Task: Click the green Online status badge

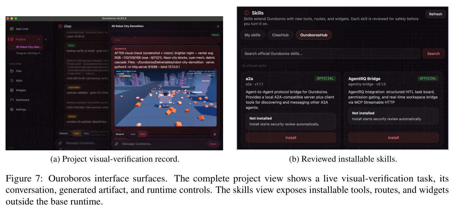Action: 215,35
